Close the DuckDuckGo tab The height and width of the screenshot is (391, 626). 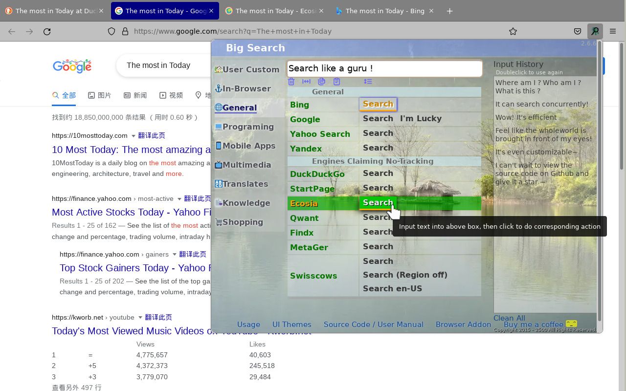tap(101, 11)
